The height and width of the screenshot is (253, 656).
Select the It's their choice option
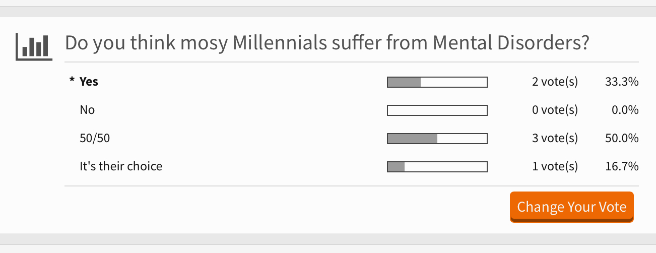(x=121, y=166)
